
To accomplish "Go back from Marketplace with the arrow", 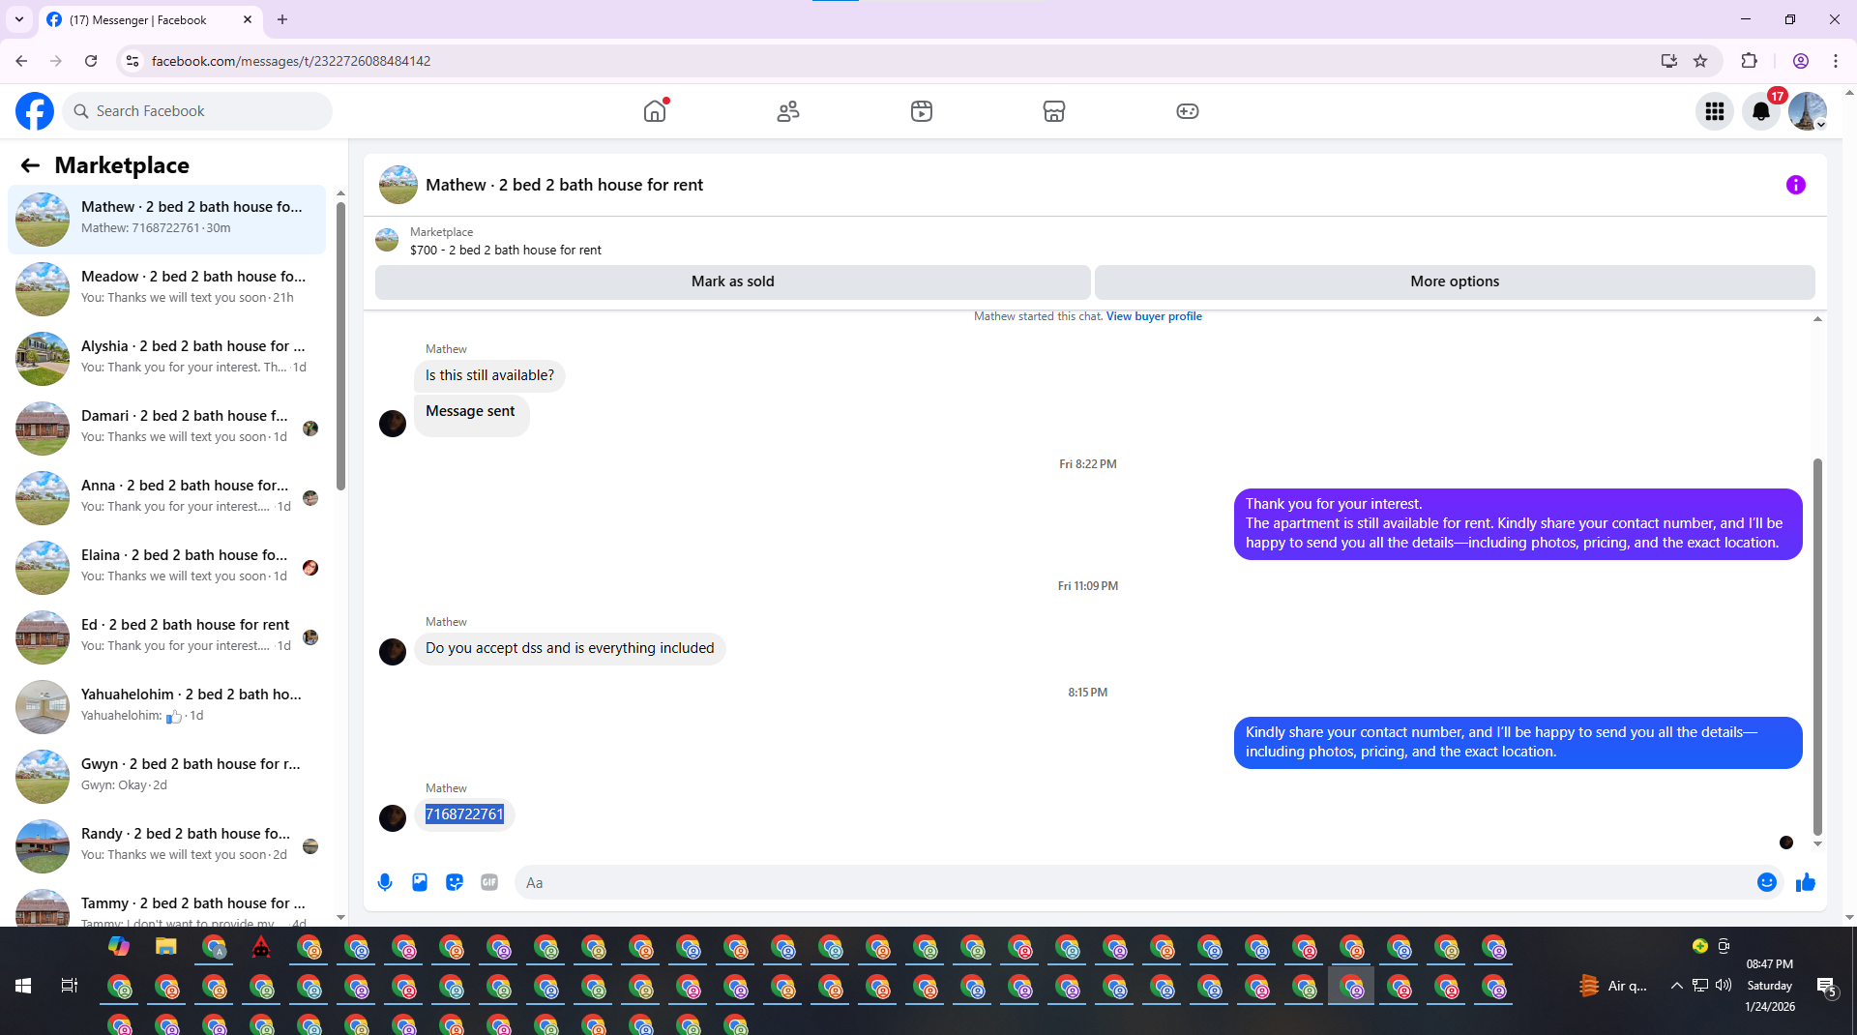I will pos(30,165).
